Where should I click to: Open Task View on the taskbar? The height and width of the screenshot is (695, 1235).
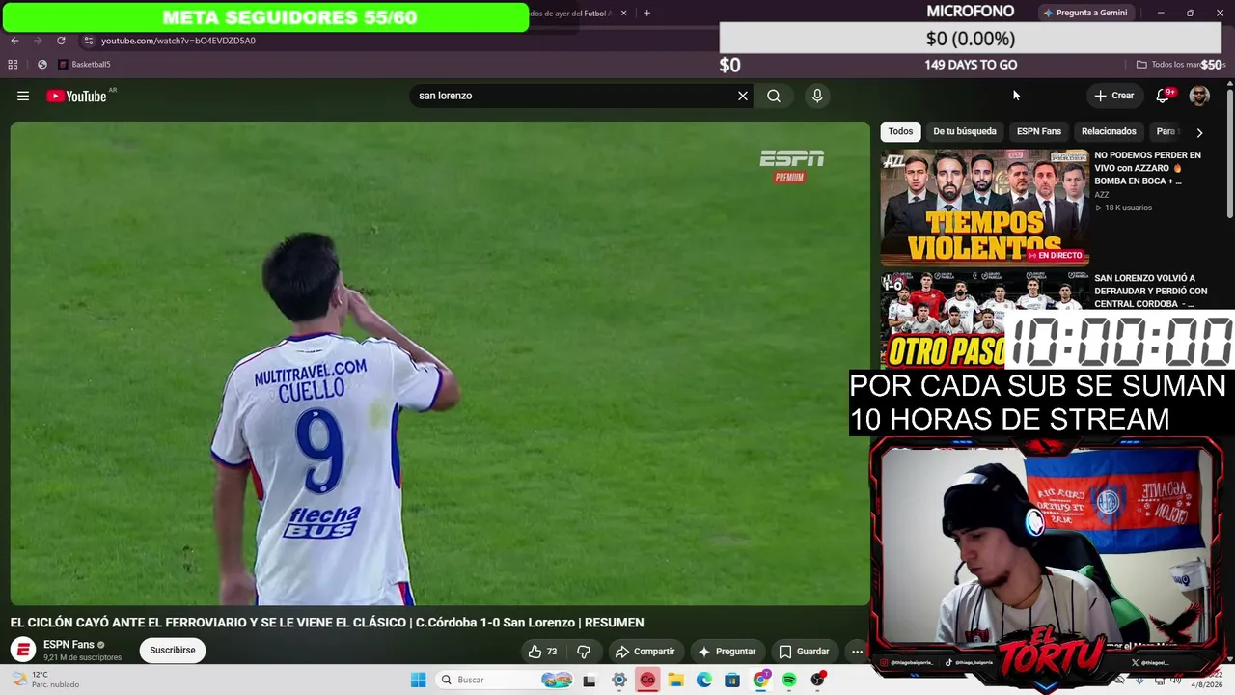(590, 680)
